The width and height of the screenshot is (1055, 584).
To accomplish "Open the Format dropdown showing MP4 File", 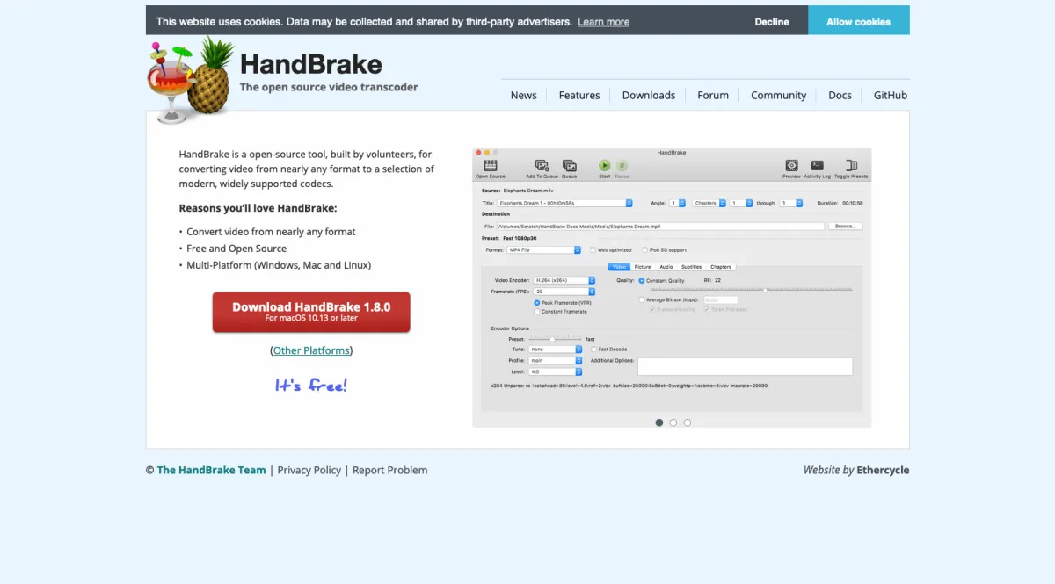I will 543,250.
